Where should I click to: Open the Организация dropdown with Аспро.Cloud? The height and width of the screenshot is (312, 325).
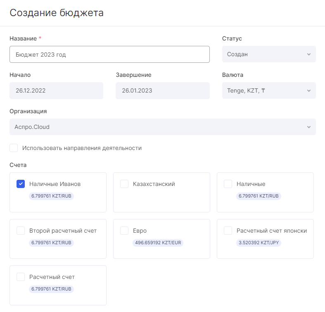163,127
